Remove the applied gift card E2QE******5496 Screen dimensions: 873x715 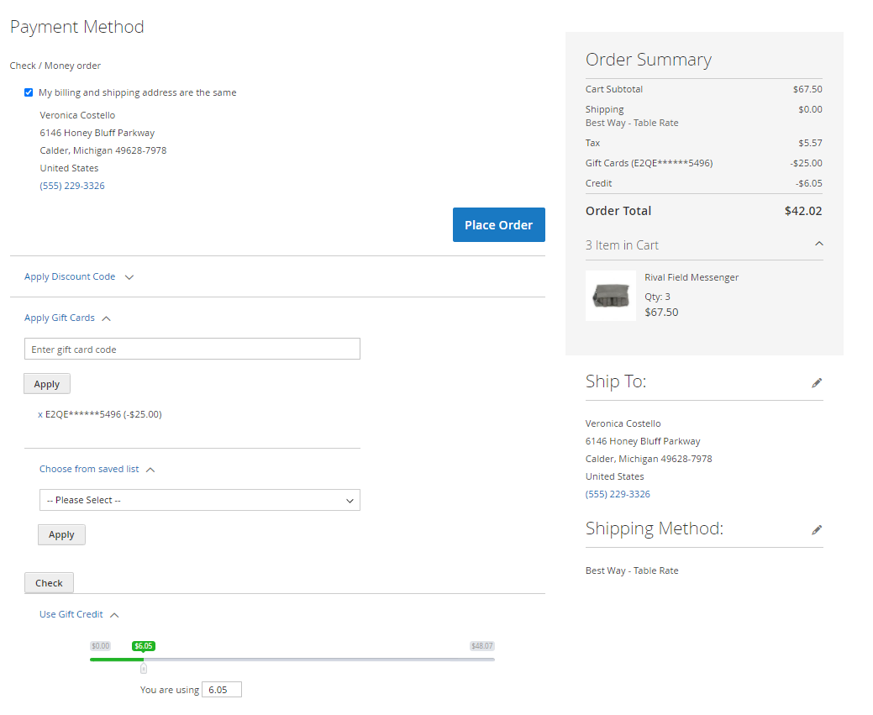point(40,414)
